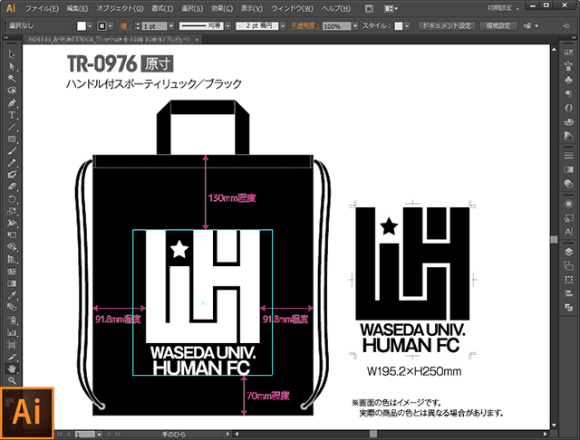The height and width of the screenshot is (440, 580).
Task: Select the Gradient tool
Action: click(12, 283)
